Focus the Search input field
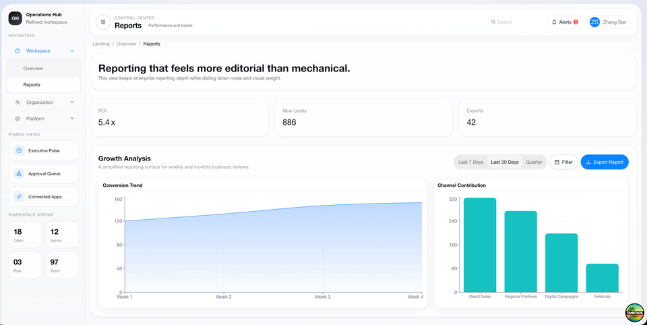This screenshot has height=325, width=647. coord(516,22)
